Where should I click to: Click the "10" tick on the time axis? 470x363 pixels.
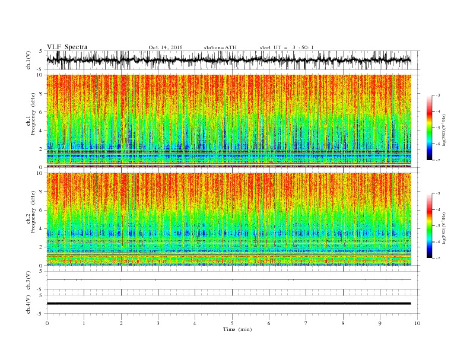click(x=417, y=323)
